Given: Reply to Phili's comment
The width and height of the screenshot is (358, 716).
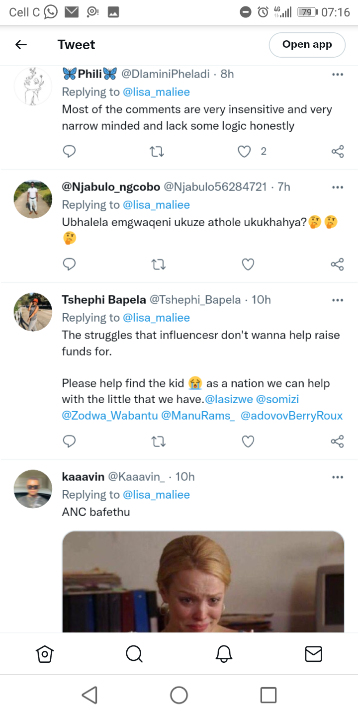Looking at the screenshot, I should point(69,151).
